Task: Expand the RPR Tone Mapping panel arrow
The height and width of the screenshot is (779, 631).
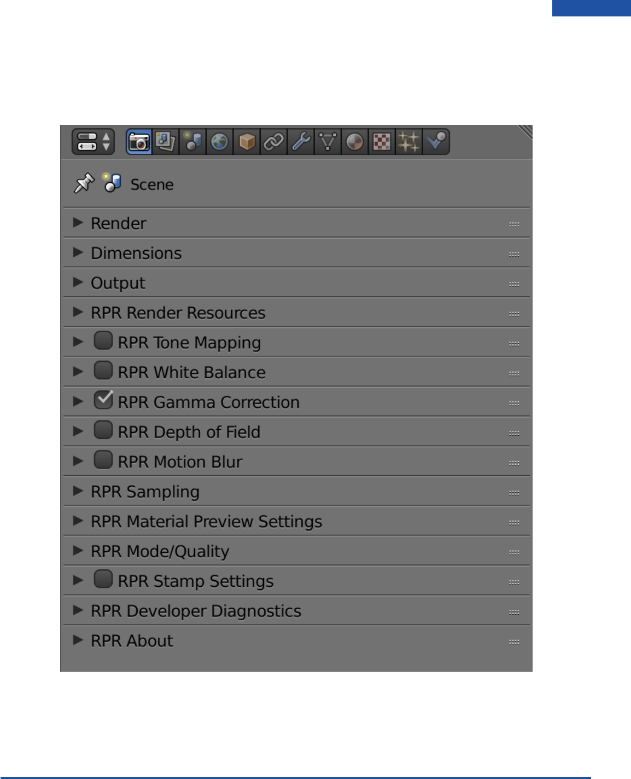Action: click(78, 342)
